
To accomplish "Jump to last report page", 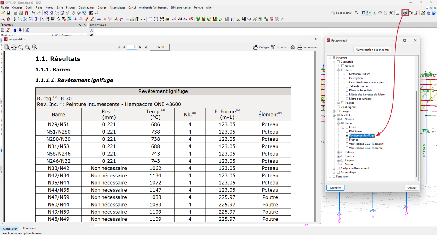I will (145, 47).
